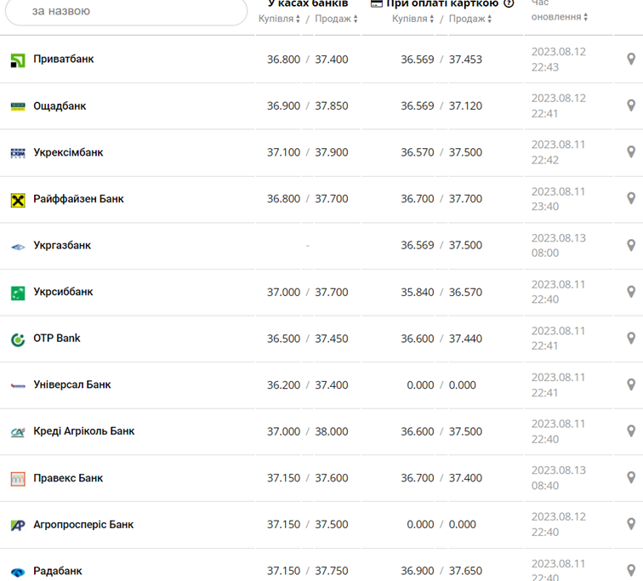This screenshot has width=643, height=581.
Task: Click the Ukrsibbank logo icon
Action: point(18,293)
